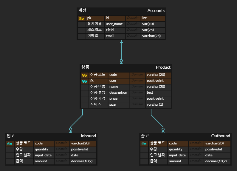
Task: Click the email column in Accounts table
Action: (x=110, y=36)
